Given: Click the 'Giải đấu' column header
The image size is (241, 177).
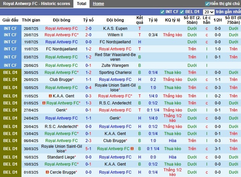Looking at the screenshot, I should tap(10, 20).
